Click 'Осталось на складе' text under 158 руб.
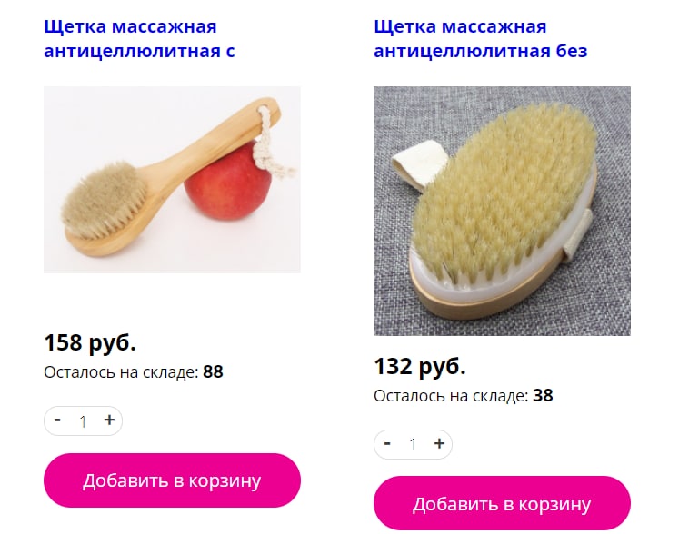 coord(121,372)
